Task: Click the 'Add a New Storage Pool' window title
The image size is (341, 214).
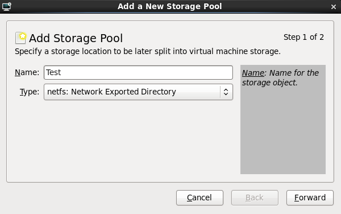Action: pyautogui.click(x=170, y=6)
